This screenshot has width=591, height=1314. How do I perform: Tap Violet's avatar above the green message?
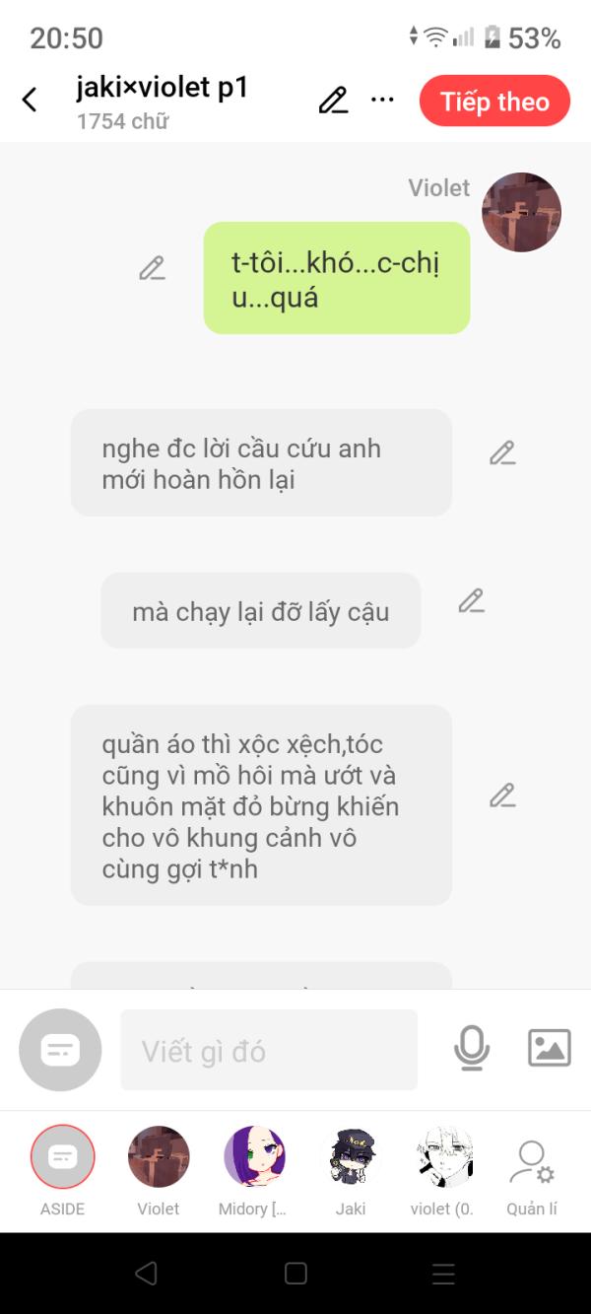[521, 212]
